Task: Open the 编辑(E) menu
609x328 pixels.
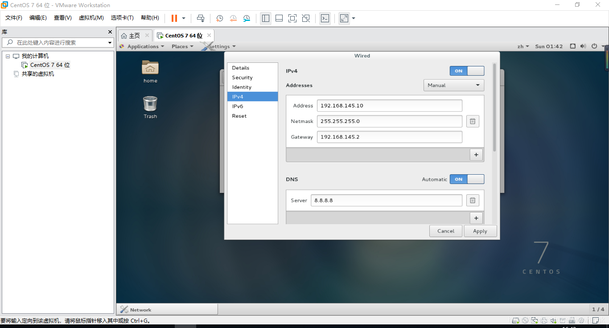Action: pyautogui.click(x=38, y=18)
